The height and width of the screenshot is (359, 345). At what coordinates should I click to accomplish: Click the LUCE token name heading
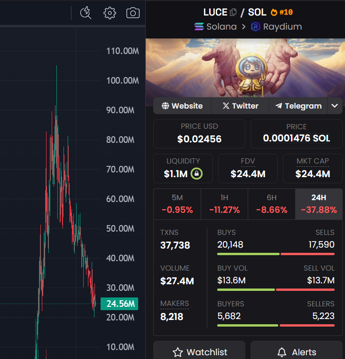point(215,12)
